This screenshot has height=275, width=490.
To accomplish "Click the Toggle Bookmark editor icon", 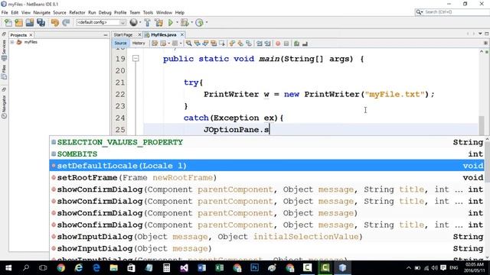I will pyautogui.click(x=249, y=44).
